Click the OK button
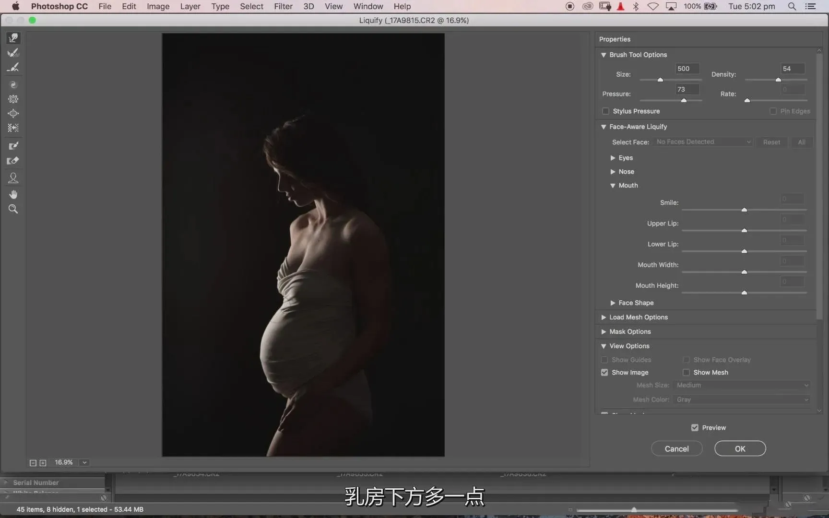Viewport: 829px width, 518px height. click(x=740, y=448)
